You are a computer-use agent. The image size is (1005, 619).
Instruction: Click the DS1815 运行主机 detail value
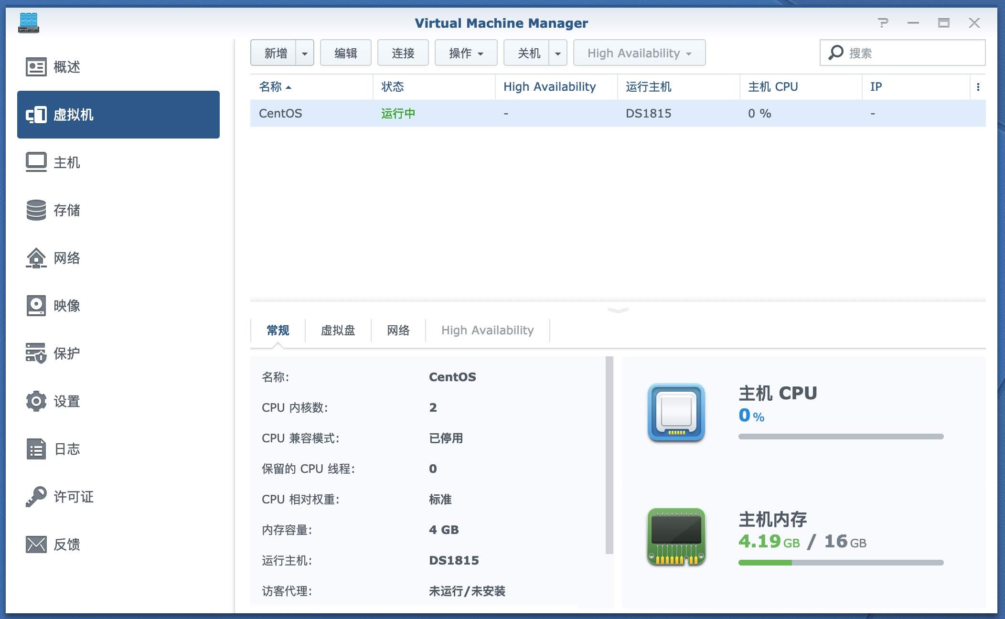454,560
